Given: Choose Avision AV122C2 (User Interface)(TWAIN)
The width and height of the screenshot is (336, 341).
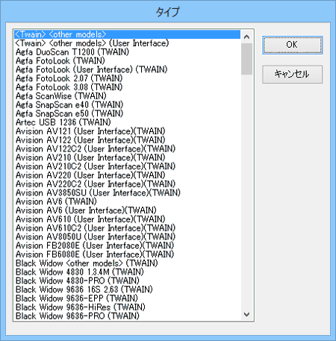Looking at the screenshot, I should pyautogui.click(x=127, y=148).
